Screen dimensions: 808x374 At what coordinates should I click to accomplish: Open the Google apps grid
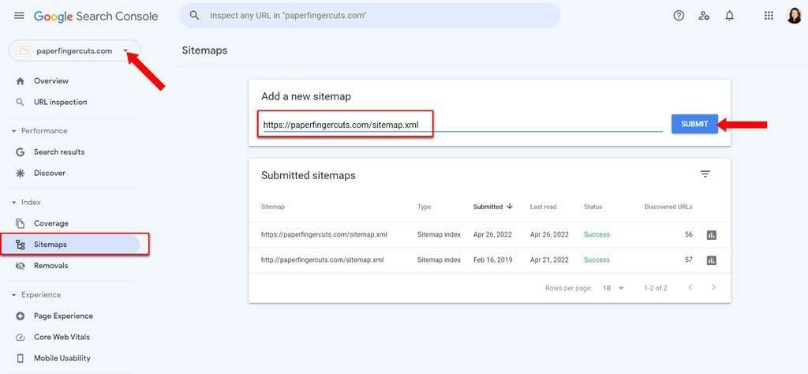click(x=769, y=16)
